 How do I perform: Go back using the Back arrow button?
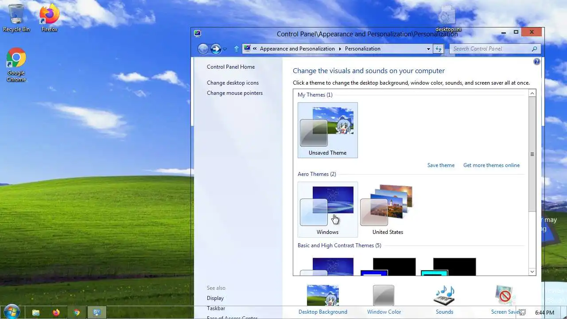coord(203,49)
